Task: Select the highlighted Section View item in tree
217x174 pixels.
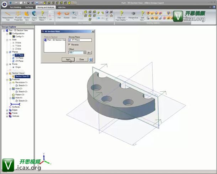Action: pyautogui.click(x=22, y=76)
